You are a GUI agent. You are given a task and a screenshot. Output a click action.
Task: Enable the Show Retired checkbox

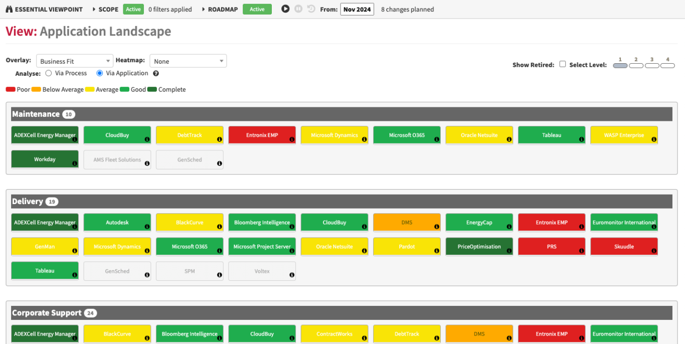(x=563, y=64)
